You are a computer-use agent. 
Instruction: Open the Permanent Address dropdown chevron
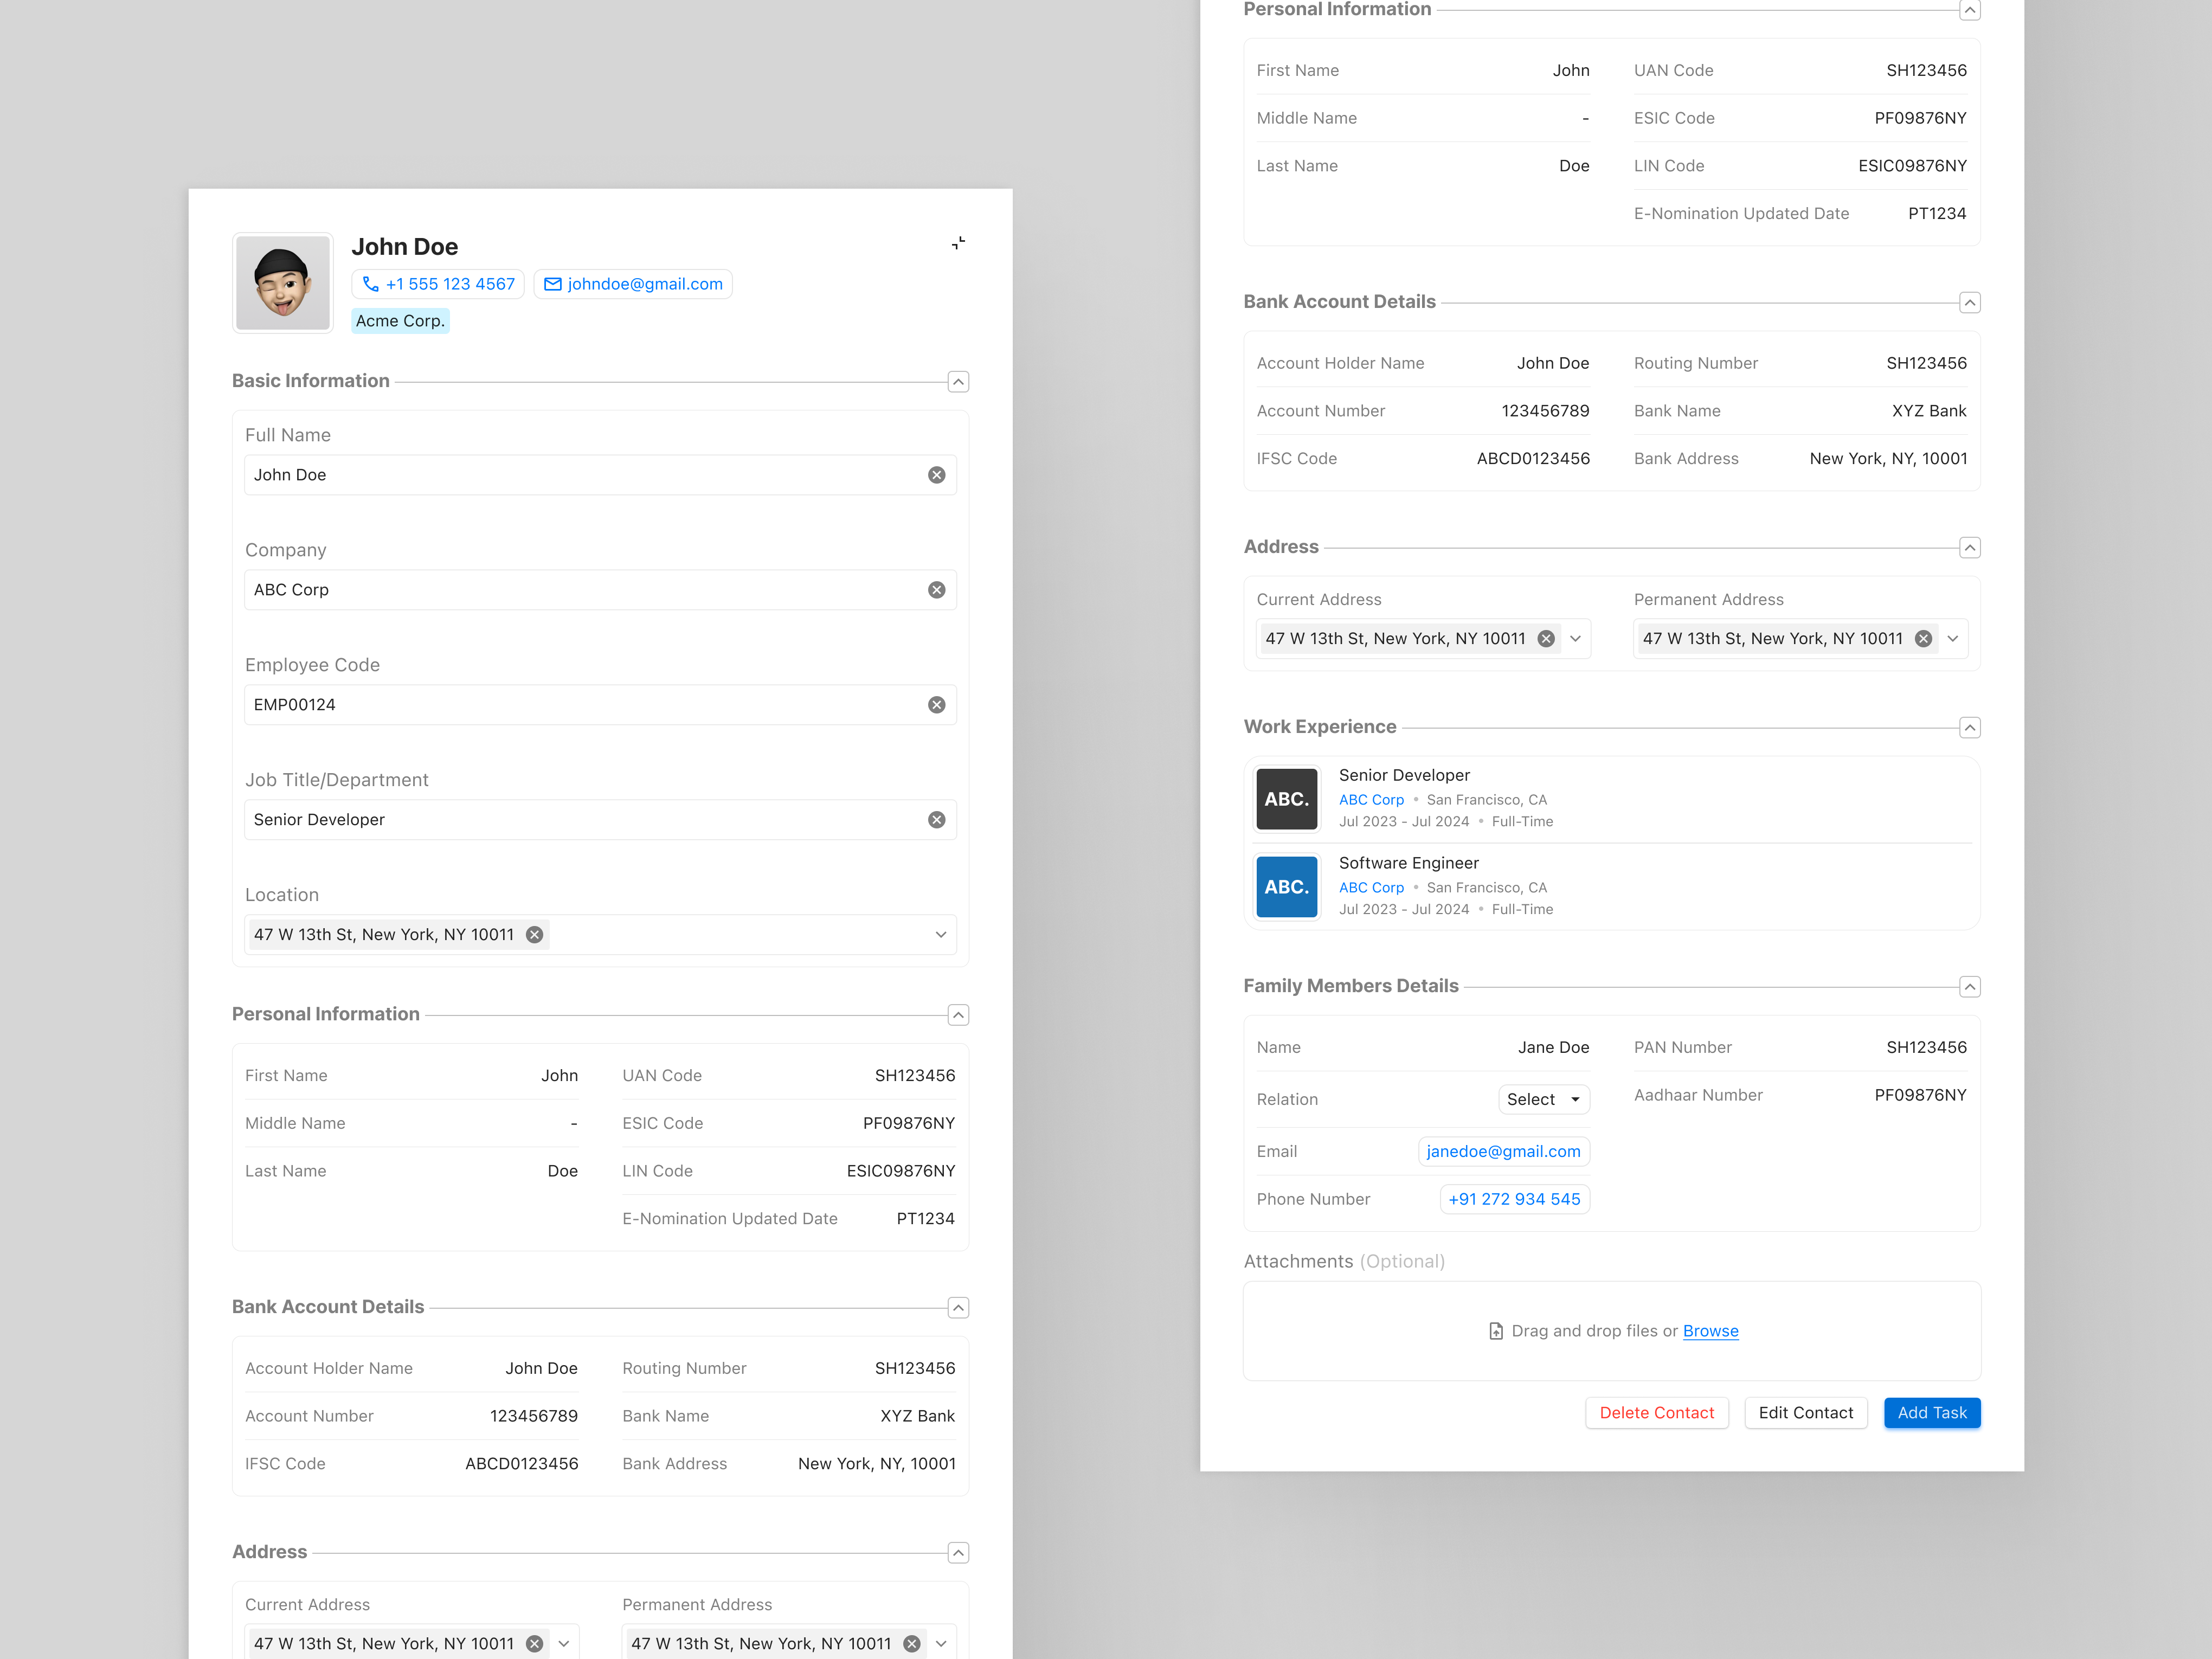[1953, 638]
